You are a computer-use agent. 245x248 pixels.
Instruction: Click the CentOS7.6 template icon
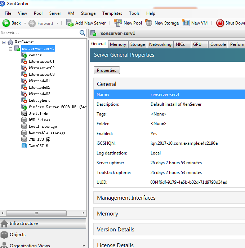click(24, 146)
